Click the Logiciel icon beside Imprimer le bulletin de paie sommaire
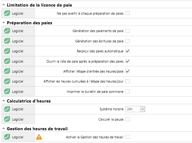 click(x=7, y=92)
